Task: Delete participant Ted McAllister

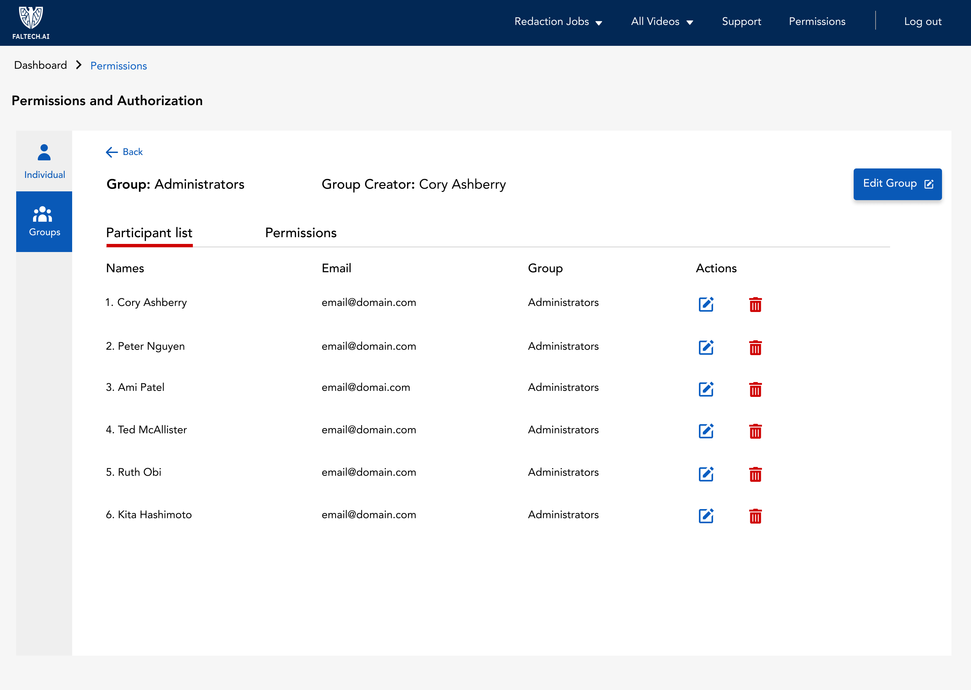Action: click(756, 431)
